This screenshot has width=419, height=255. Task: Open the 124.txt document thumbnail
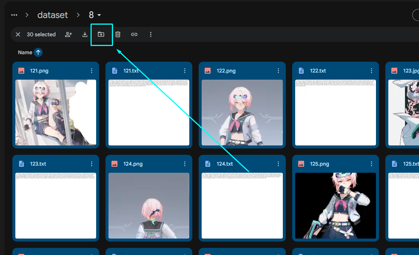point(242,206)
